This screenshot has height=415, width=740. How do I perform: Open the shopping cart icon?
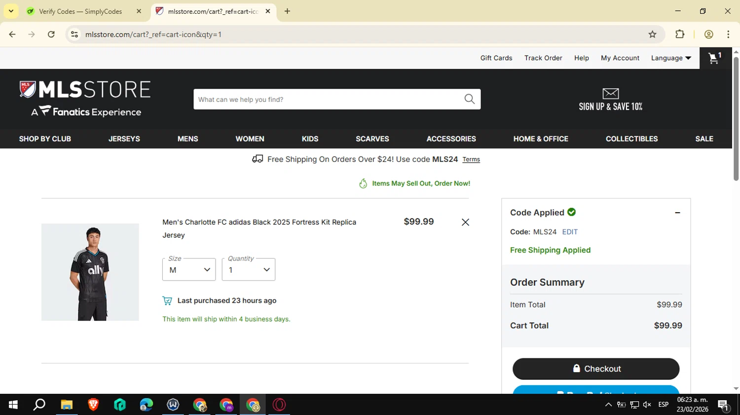[x=715, y=58]
